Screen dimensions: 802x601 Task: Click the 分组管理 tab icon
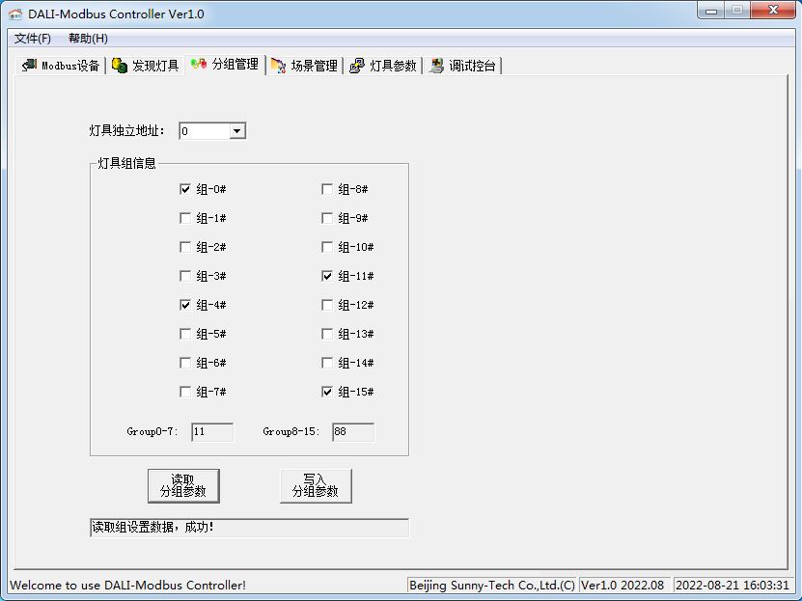199,64
